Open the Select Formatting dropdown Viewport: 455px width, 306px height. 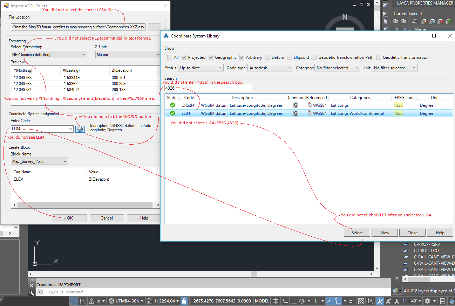tap(49, 54)
